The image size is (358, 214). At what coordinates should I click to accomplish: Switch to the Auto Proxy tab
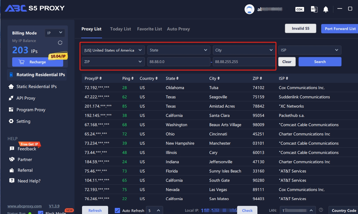click(x=178, y=29)
